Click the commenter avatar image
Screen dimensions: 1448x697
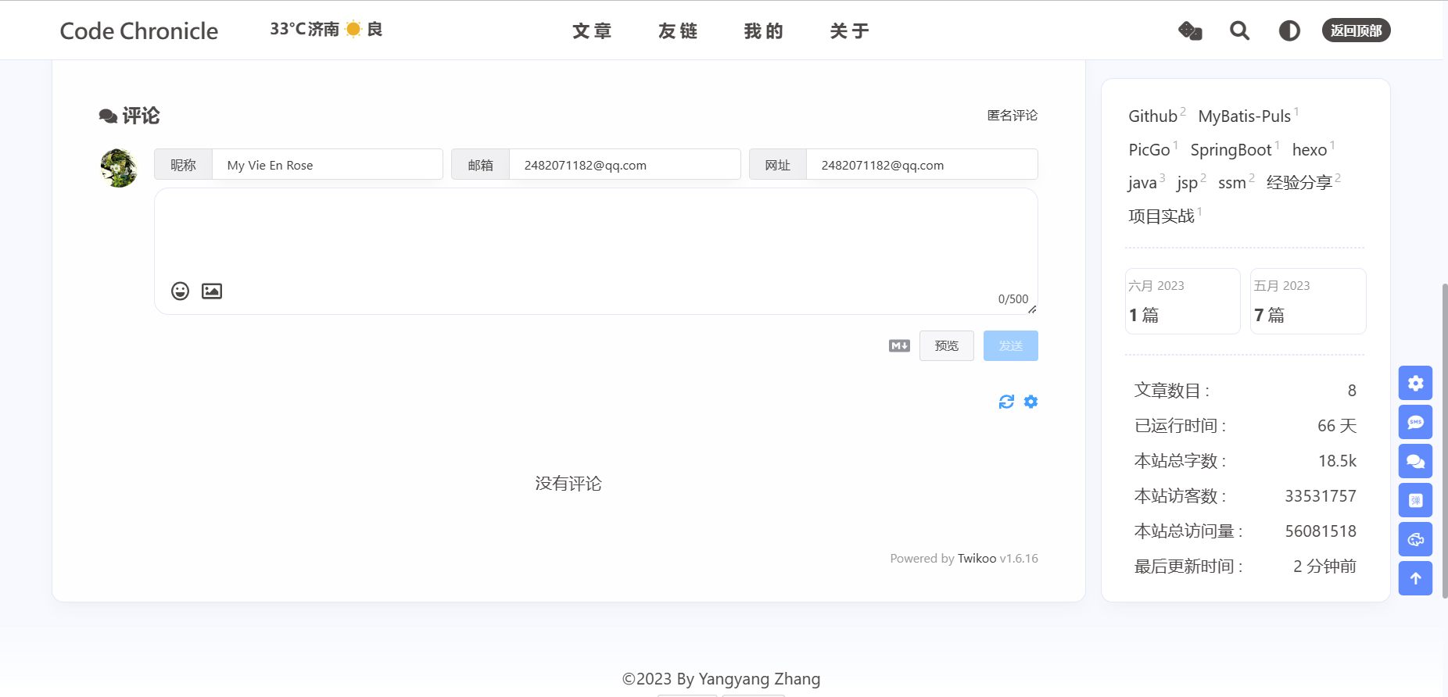click(x=119, y=168)
